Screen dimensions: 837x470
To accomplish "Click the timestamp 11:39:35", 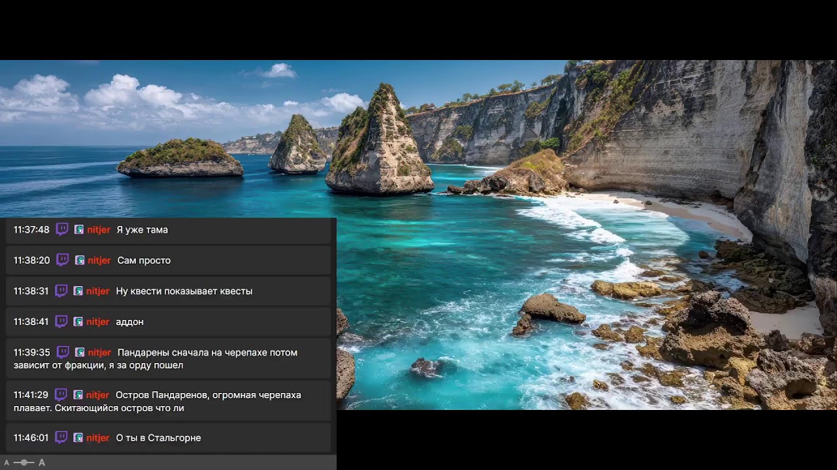I will coord(31,352).
